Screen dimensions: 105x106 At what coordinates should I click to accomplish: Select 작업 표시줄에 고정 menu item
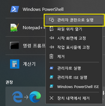click(x=74, y=47)
